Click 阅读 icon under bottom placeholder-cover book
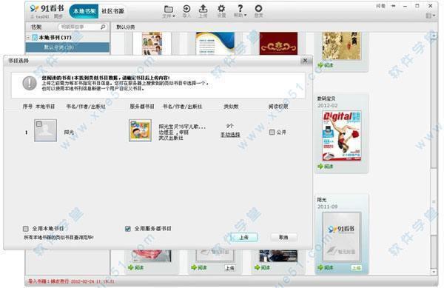Image resolution: width=444 pixels, height=288 pixels. click(194, 267)
